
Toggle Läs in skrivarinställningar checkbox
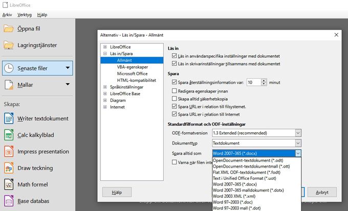pyautogui.click(x=174, y=64)
